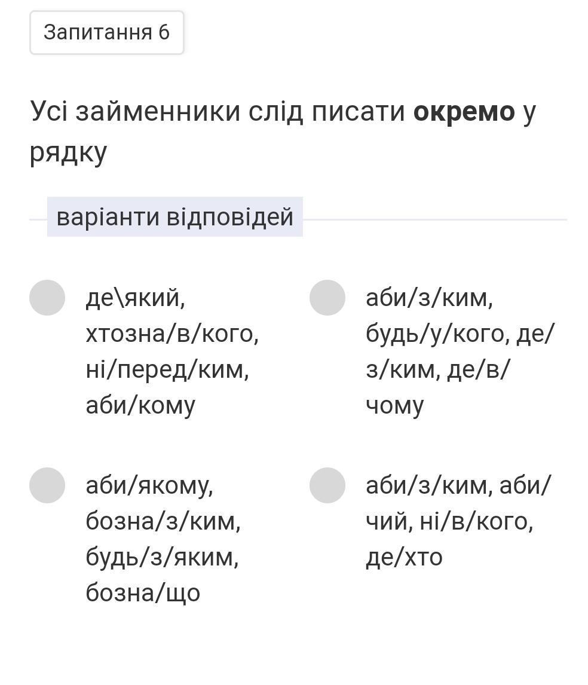Viewport: 588px width, 685px height.
Task: Click the 'бозна/з/ким' answer text
Action: (x=163, y=521)
